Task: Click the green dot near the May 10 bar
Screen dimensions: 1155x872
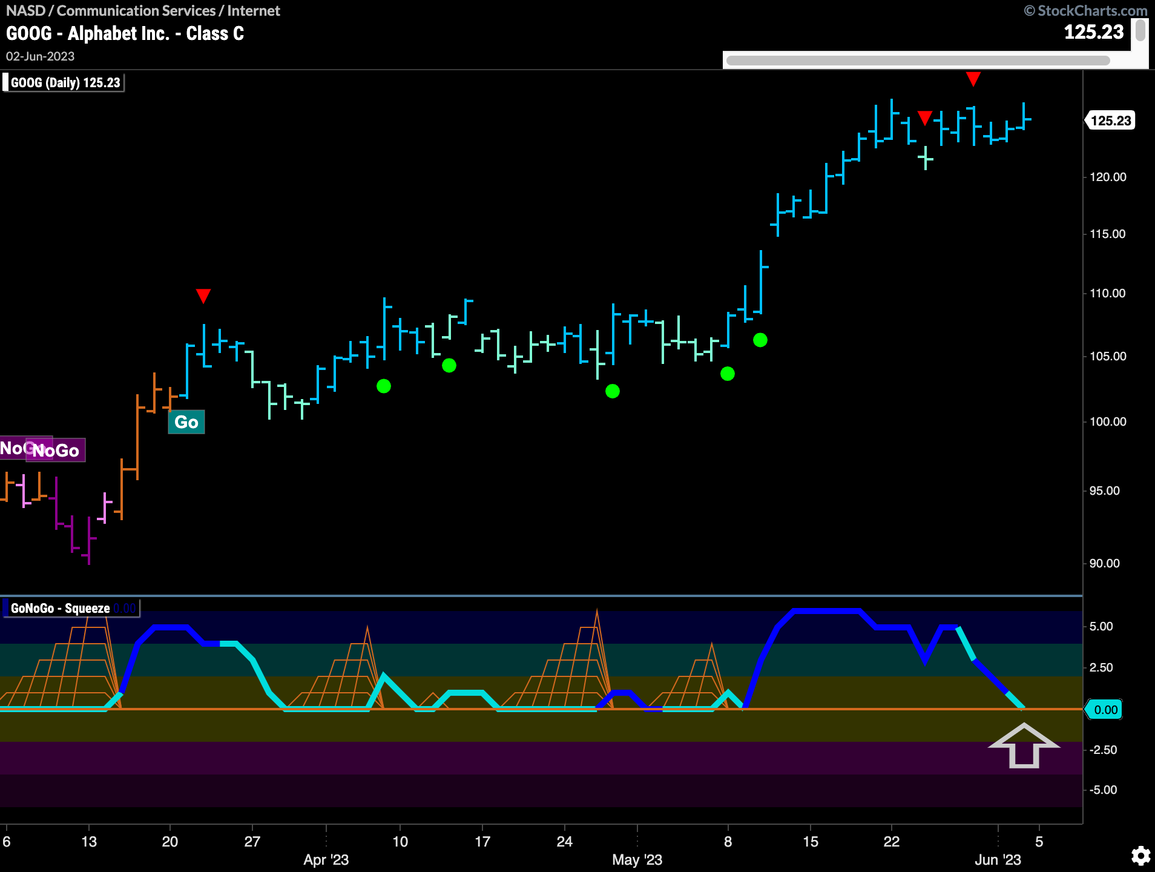Action: [760, 340]
